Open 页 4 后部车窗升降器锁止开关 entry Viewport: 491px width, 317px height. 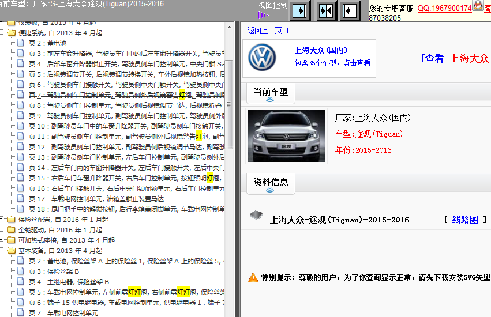126,64
